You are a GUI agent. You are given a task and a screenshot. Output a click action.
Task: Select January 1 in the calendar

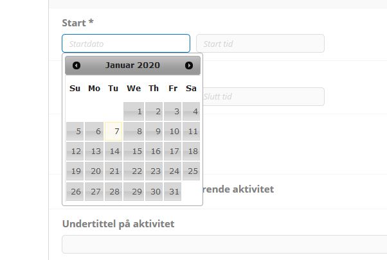(134, 112)
